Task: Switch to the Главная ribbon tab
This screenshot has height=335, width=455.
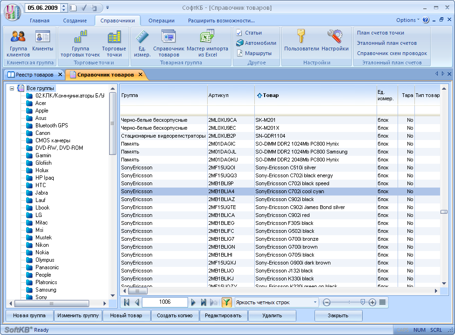Action: [40, 21]
